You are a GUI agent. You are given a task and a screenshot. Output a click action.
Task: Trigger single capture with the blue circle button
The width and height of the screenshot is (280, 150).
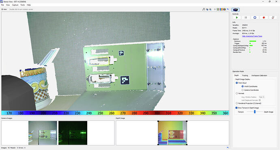(x=255, y=17)
